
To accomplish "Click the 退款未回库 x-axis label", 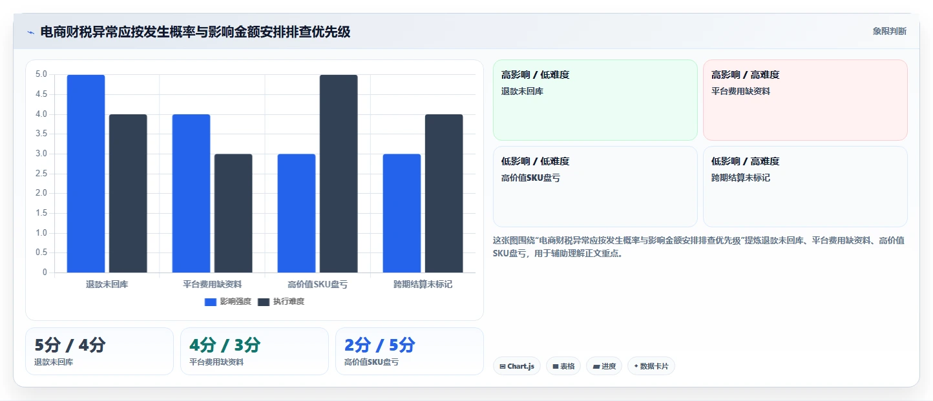I will [107, 284].
